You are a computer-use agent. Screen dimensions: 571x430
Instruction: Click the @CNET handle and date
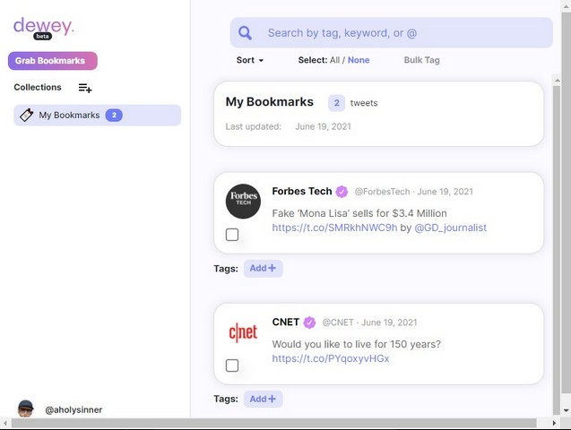tap(369, 322)
